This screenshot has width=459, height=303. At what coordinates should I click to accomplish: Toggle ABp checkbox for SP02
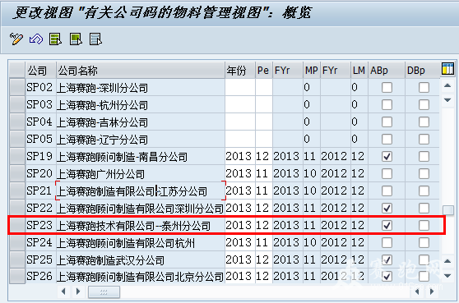387,87
